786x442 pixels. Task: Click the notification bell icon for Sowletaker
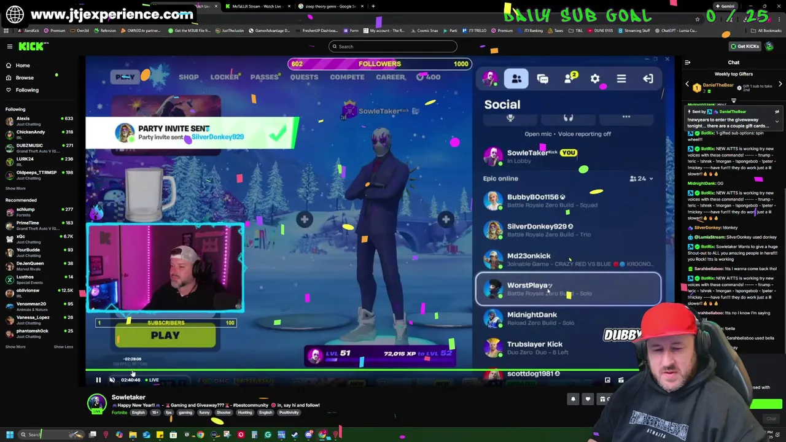[x=573, y=400]
